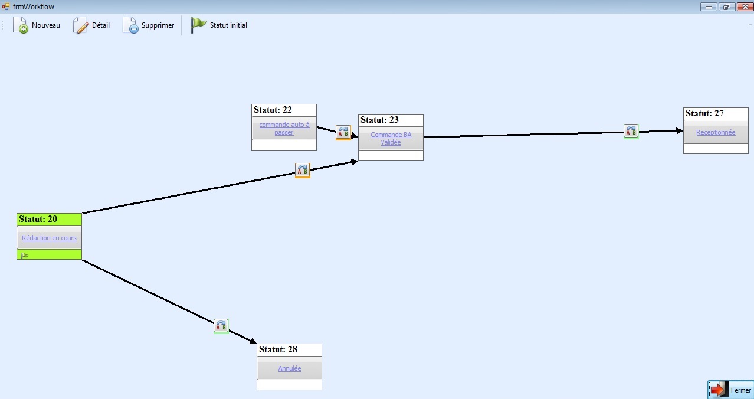Open the 'Rédaction en cours' link
The height and width of the screenshot is (399, 754).
coord(49,238)
